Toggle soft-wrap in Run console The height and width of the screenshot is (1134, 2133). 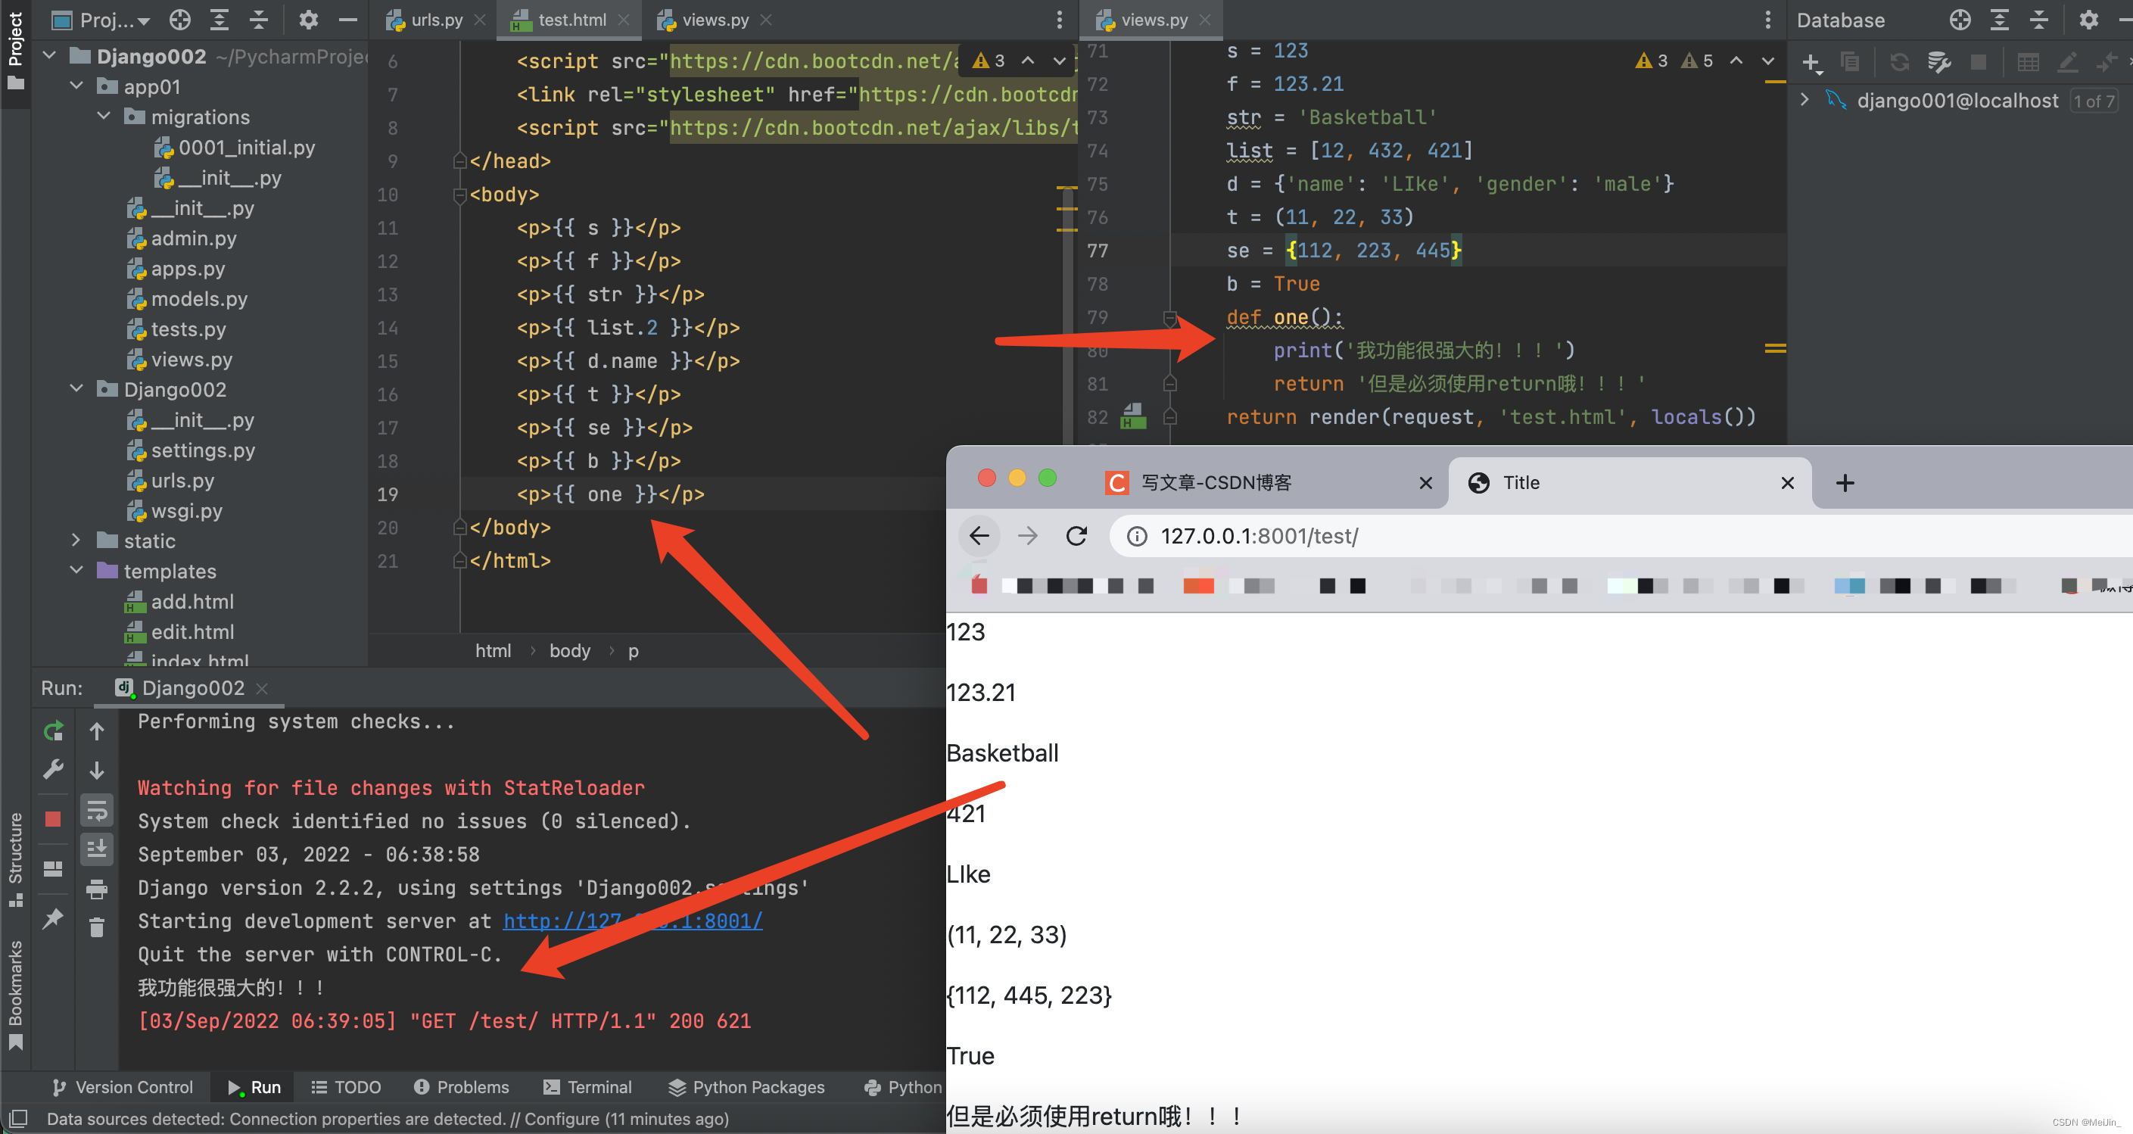[x=97, y=810]
